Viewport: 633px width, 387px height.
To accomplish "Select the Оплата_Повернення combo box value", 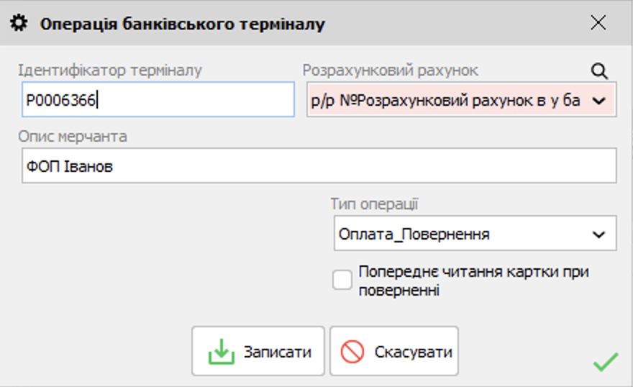I will 460,235.
